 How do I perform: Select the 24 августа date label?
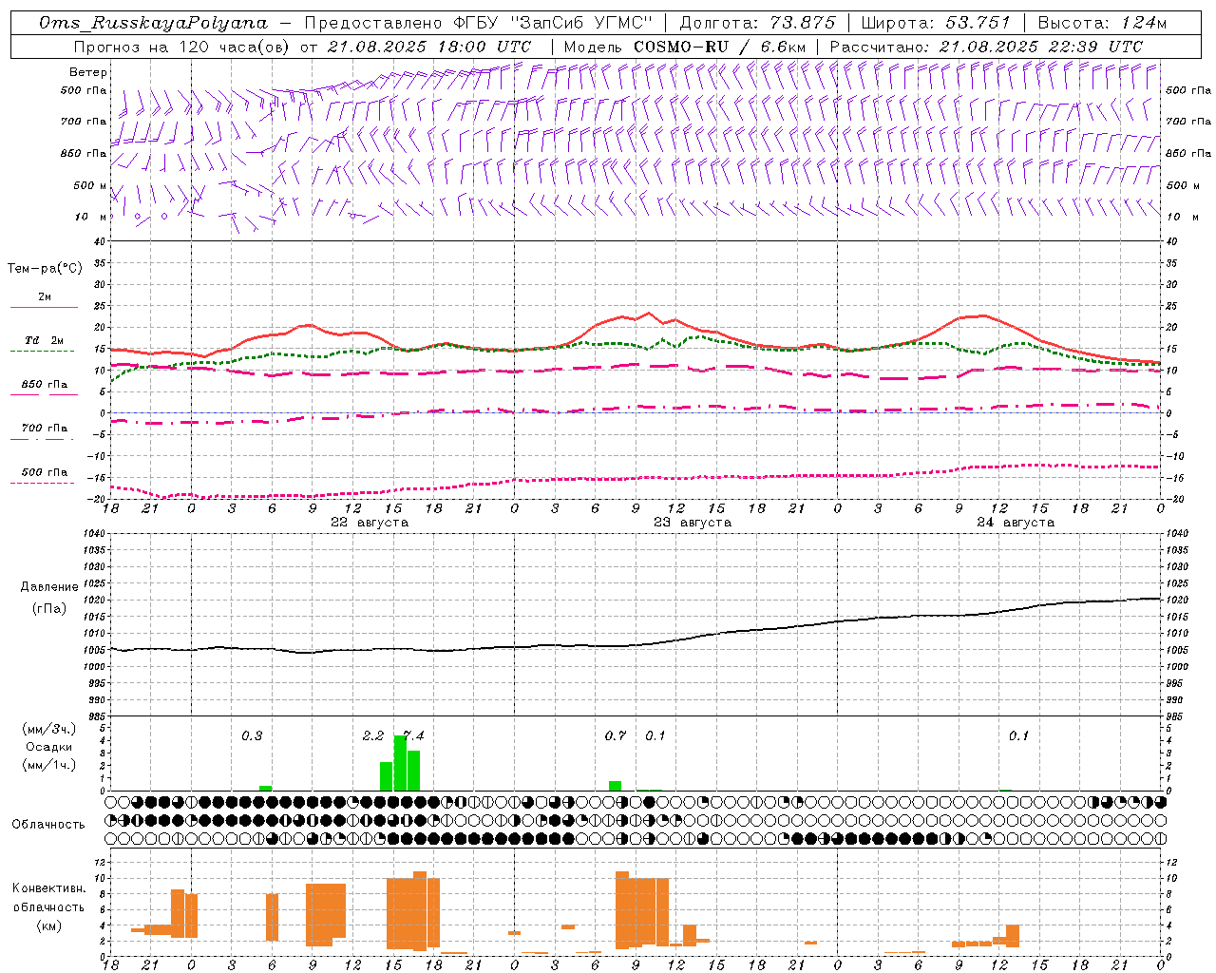[1016, 523]
